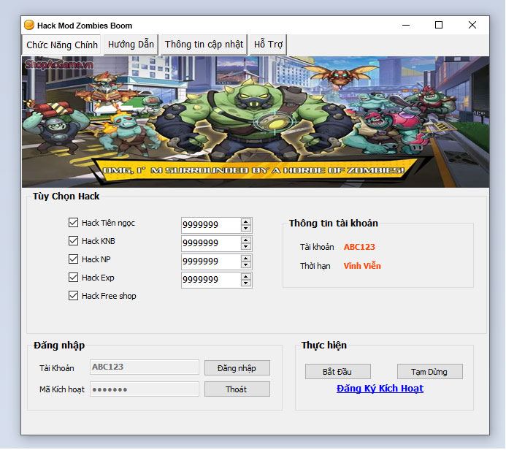Uncheck Hack Free shop

point(73,296)
